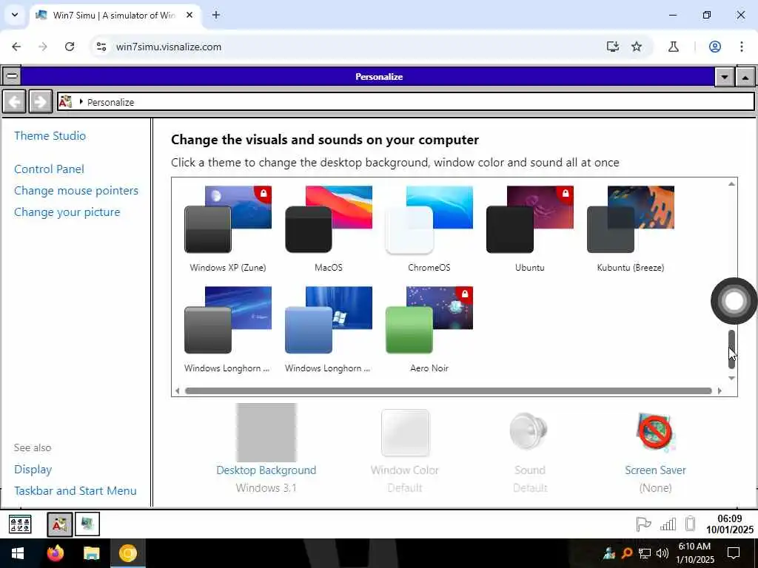The image size is (758, 568).
Task: Click the theme list horizontal scrollbar thumb
Action: pos(448,390)
